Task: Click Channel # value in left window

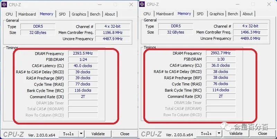Action: coord(113,27)
